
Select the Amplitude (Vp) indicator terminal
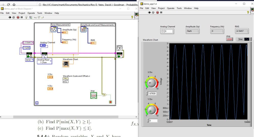pyautogui.click(x=65, y=33)
